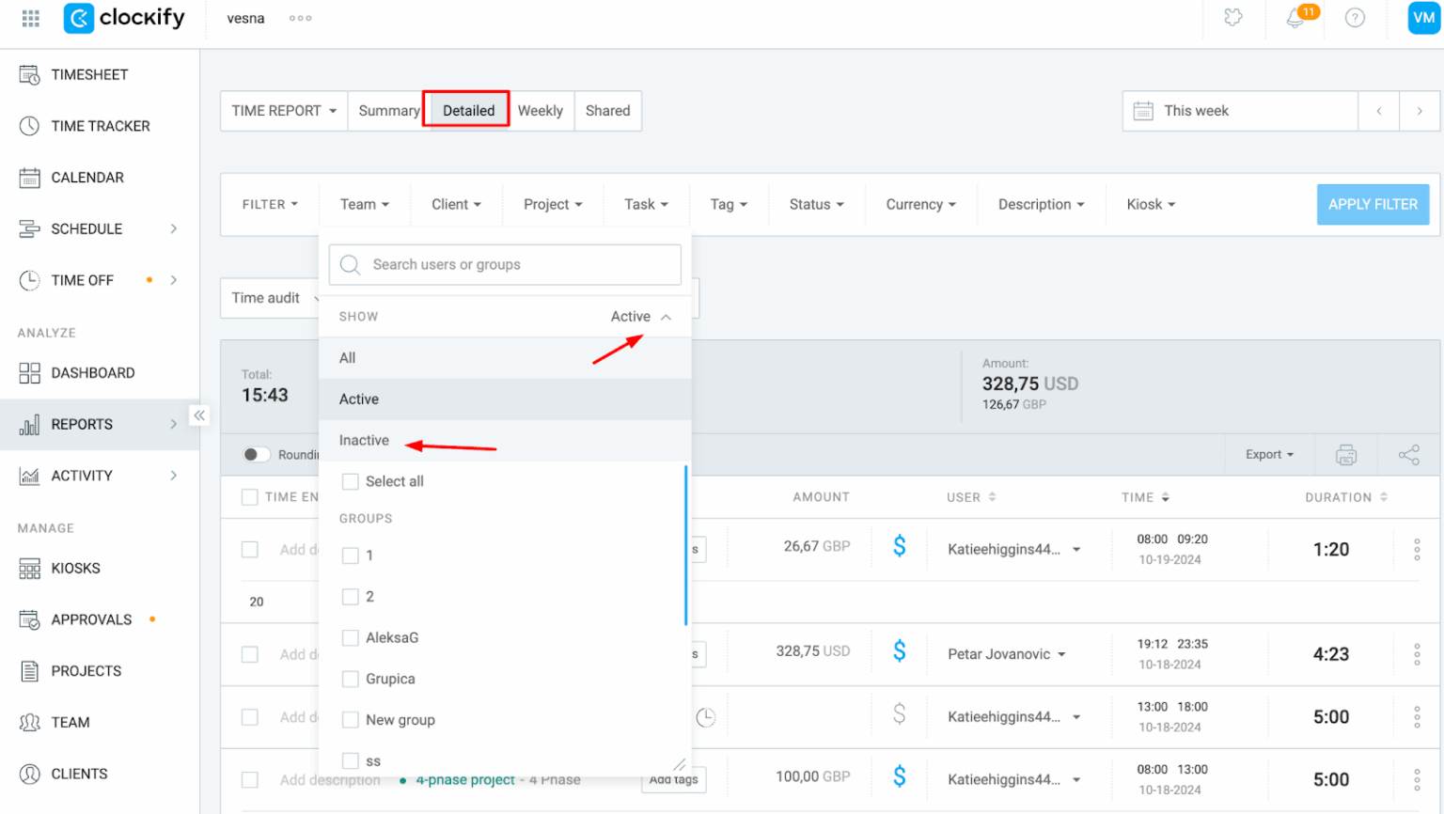Check the Select all users checkbox

(351, 480)
